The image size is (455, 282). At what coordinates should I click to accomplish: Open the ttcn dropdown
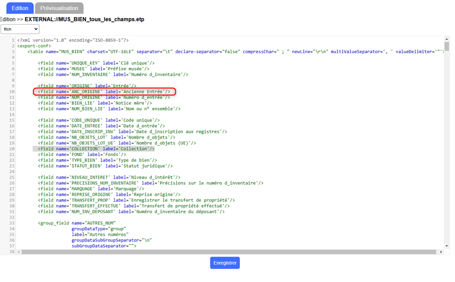(20, 30)
